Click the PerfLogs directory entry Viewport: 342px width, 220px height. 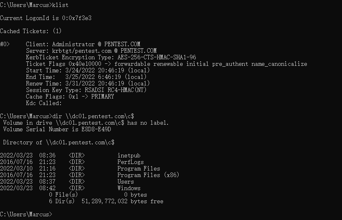pyautogui.click(x=72, y=162)
